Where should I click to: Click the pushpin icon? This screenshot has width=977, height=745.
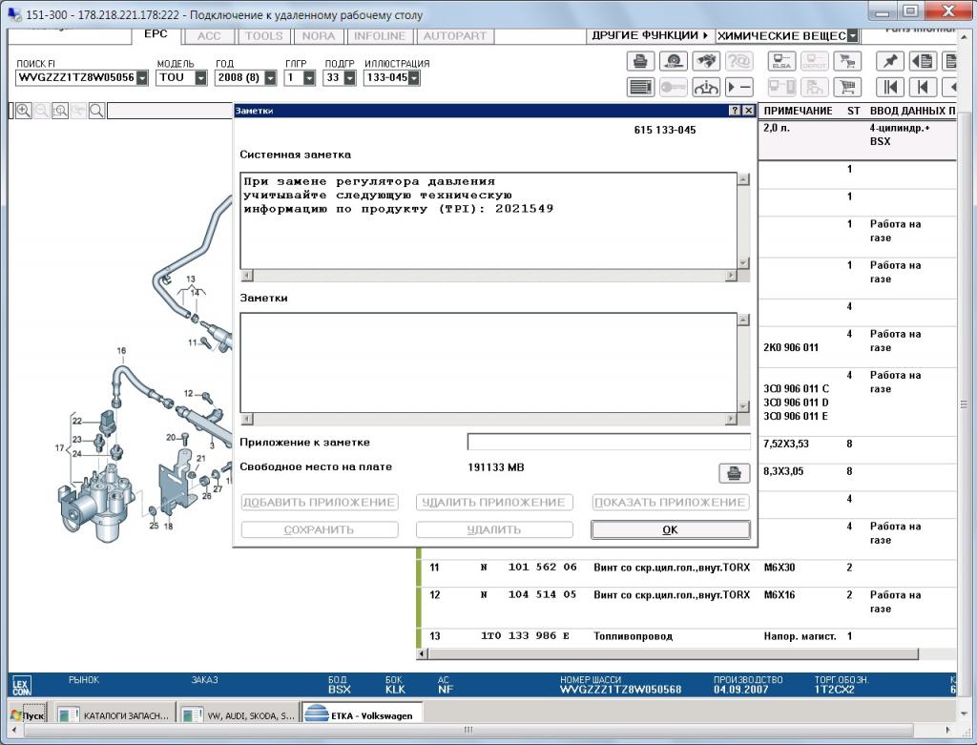890,61
